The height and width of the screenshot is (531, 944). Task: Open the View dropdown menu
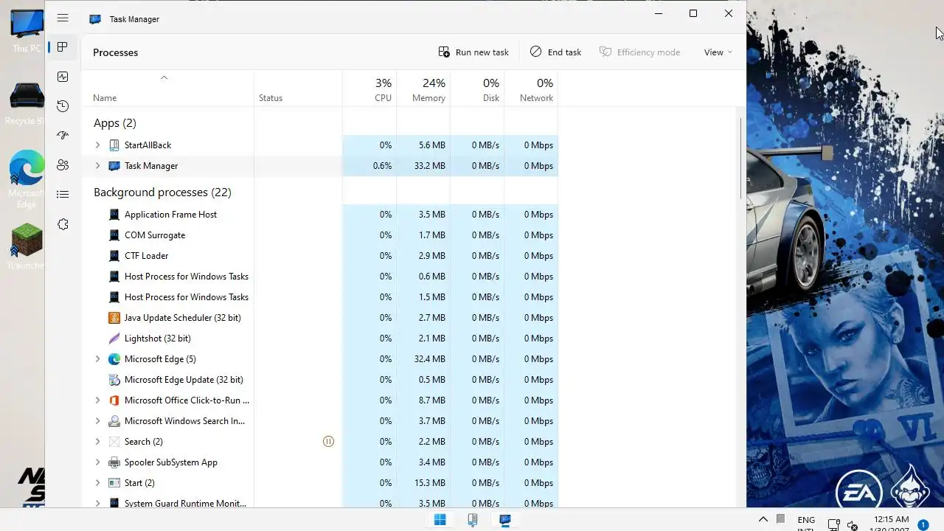(718, 52)
